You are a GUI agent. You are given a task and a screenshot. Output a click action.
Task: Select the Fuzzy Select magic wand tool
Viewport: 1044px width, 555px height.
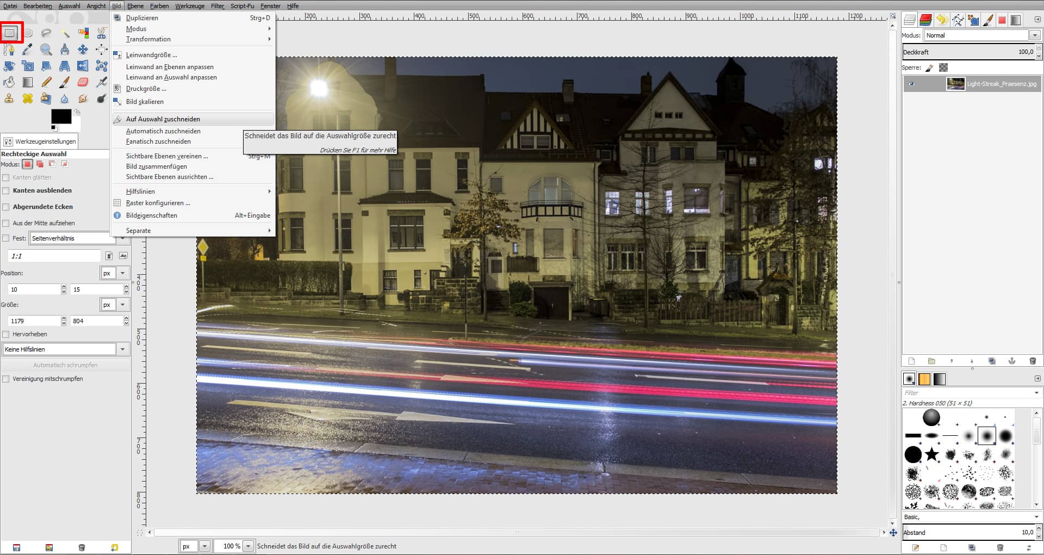[65, 33]
